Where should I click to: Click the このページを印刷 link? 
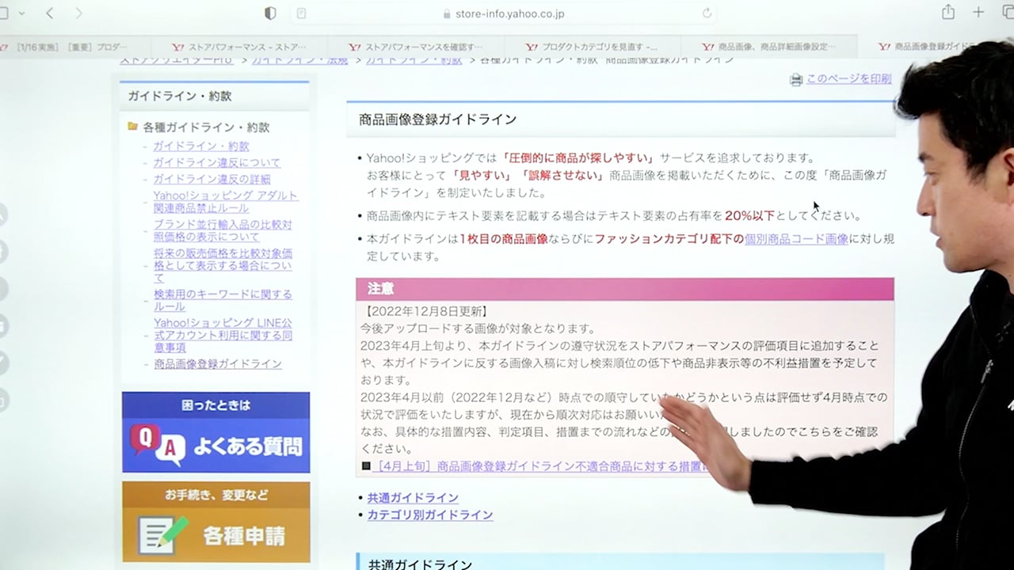[848, 78]
